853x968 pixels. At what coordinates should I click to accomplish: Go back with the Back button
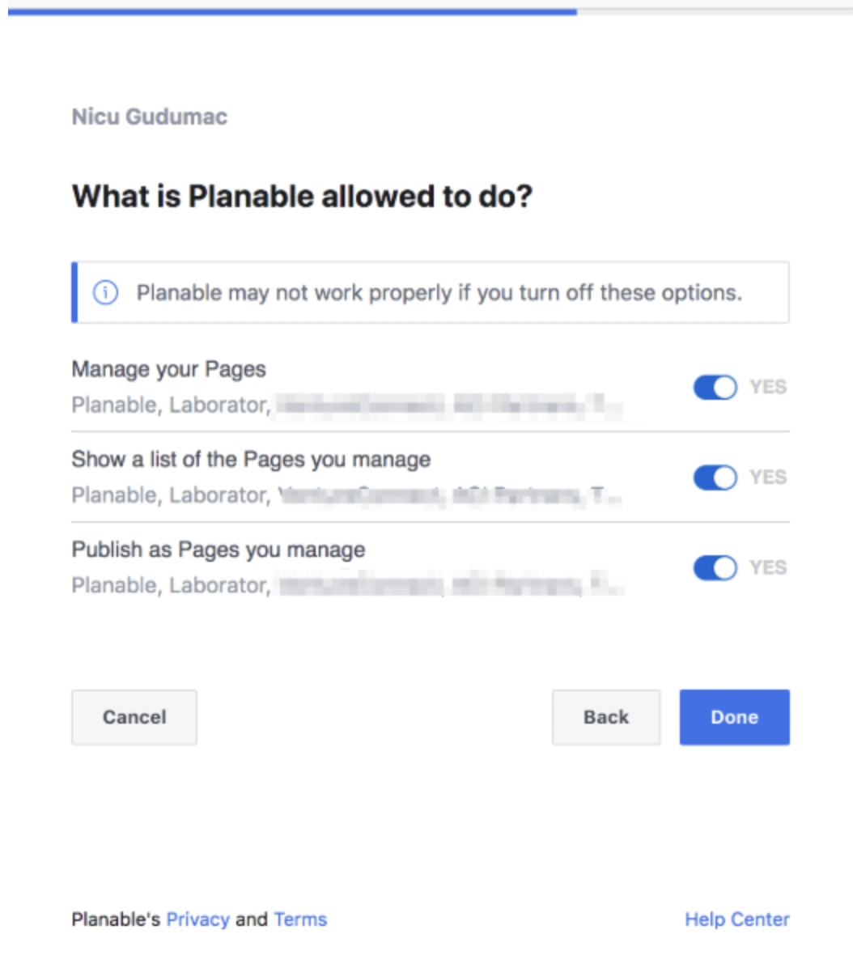click(x=605, y=717)
